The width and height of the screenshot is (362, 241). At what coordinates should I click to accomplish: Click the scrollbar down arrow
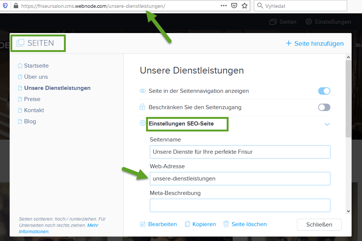pyautogui.click(x=348, y=211)
